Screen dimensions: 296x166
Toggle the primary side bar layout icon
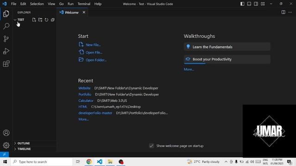coord(242,4)
